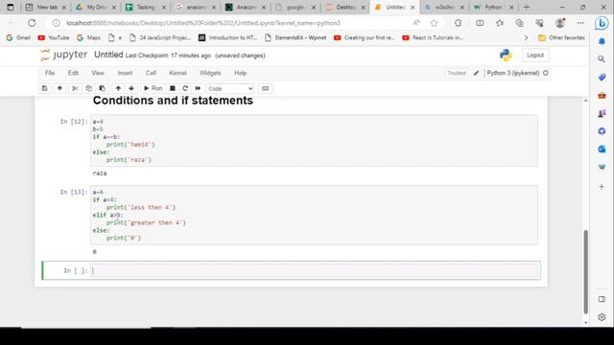Click the Jupyter logo

(64, 56)
